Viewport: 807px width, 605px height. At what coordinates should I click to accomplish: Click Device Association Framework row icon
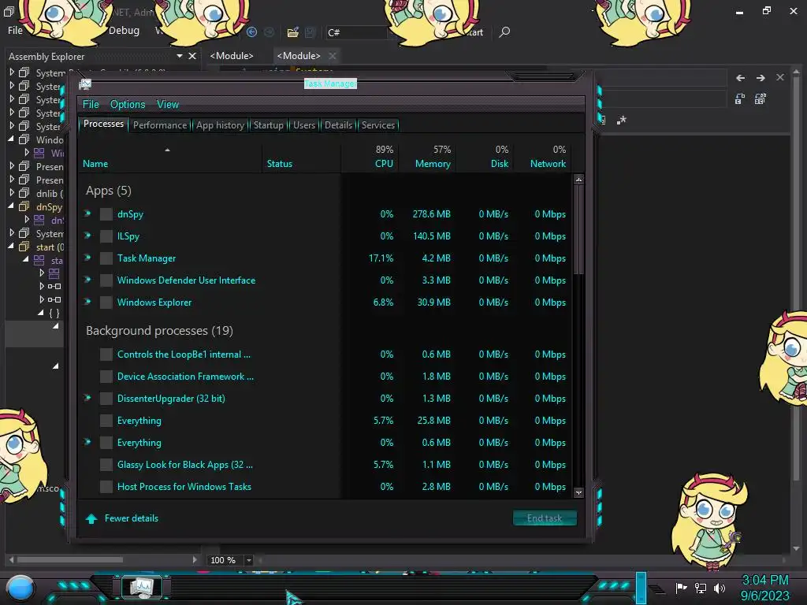pyautogui.click(x=106, y=377)
